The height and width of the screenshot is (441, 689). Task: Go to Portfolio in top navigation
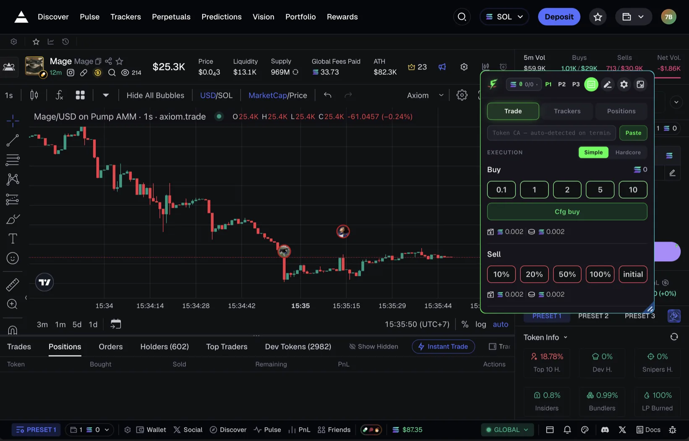coord(300,17)
